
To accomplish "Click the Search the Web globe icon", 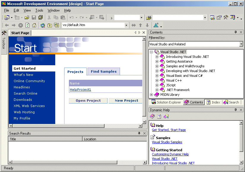I will (x=43, y=25).
